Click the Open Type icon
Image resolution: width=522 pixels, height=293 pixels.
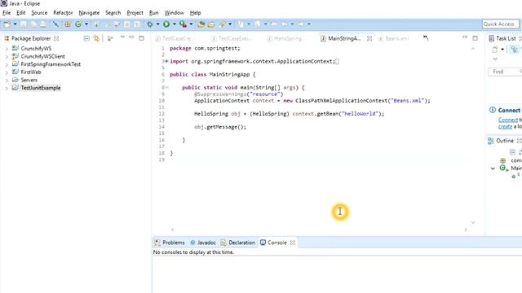pos(201,24)
